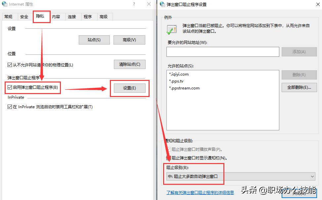The width and height of the screenshot is (322, 200).
Task: Click the allowed website address input field
Action: point(221,52)
